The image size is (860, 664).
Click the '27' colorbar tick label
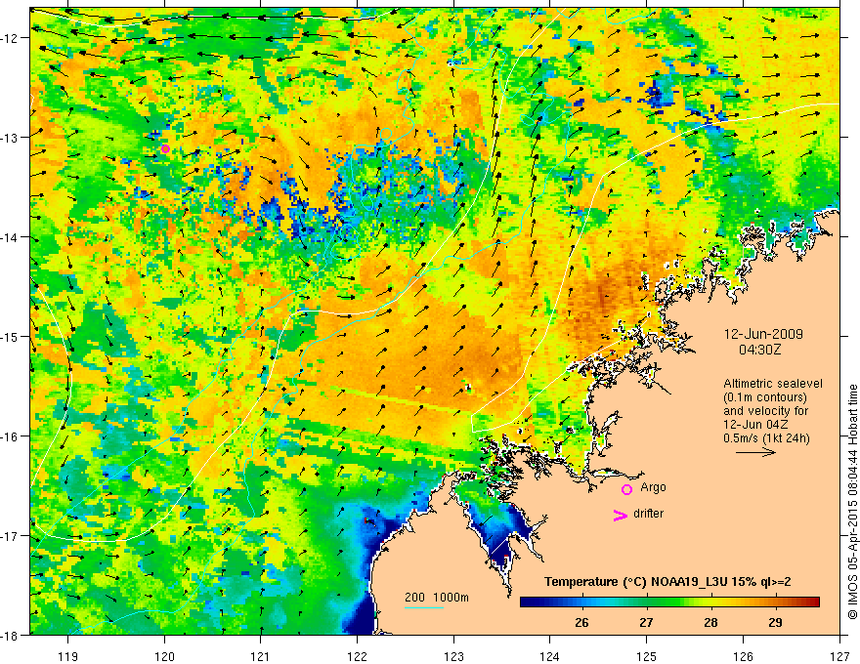(x=646, y=622)
